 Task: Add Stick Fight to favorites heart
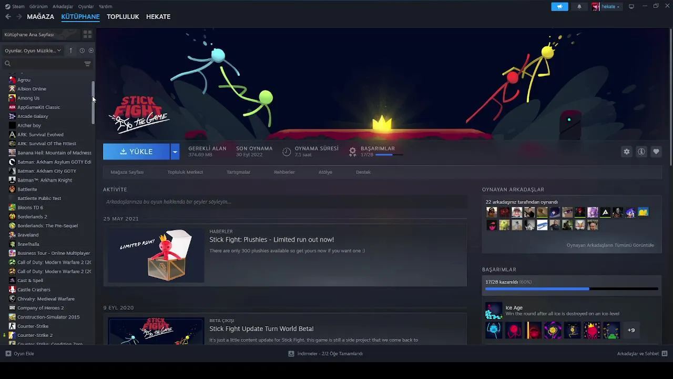pyautogui.click(x=656, y=152)
